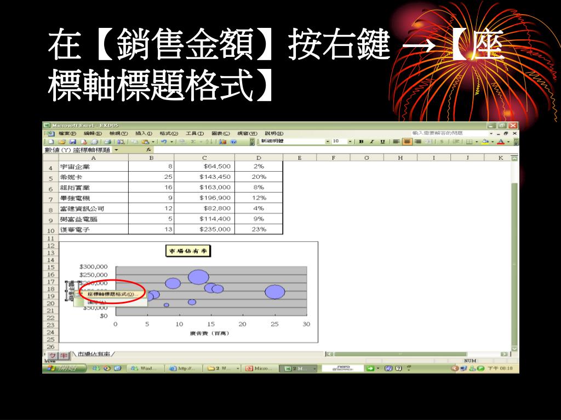
Task: Click the Merge and Center icon
Action: [428, 142]
